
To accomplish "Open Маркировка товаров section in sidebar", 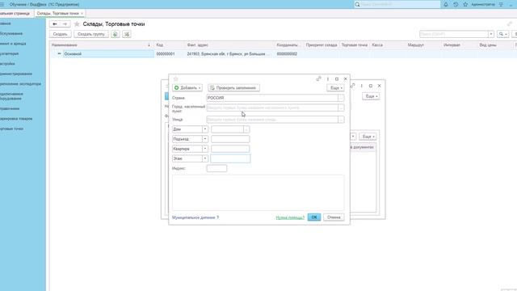I will (16, 119).
